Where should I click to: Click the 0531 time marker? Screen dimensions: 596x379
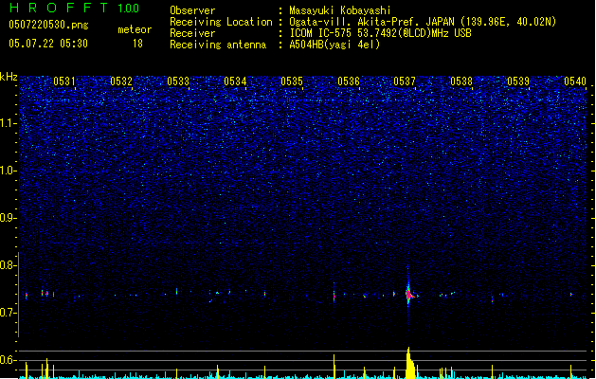pos(63,81)
